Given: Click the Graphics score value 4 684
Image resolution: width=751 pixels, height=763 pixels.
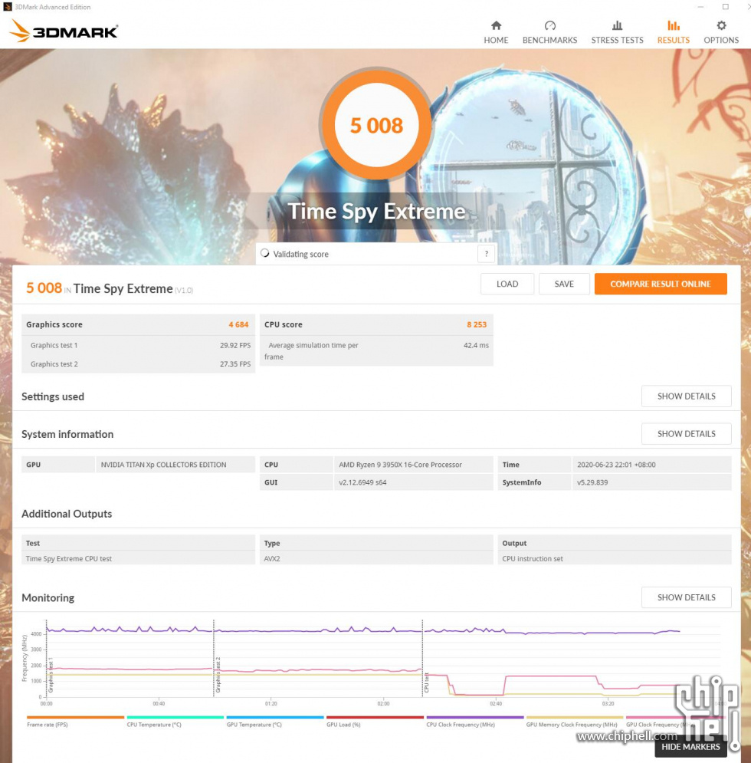Looking at the screenshot, I should [x=238, y=324].
